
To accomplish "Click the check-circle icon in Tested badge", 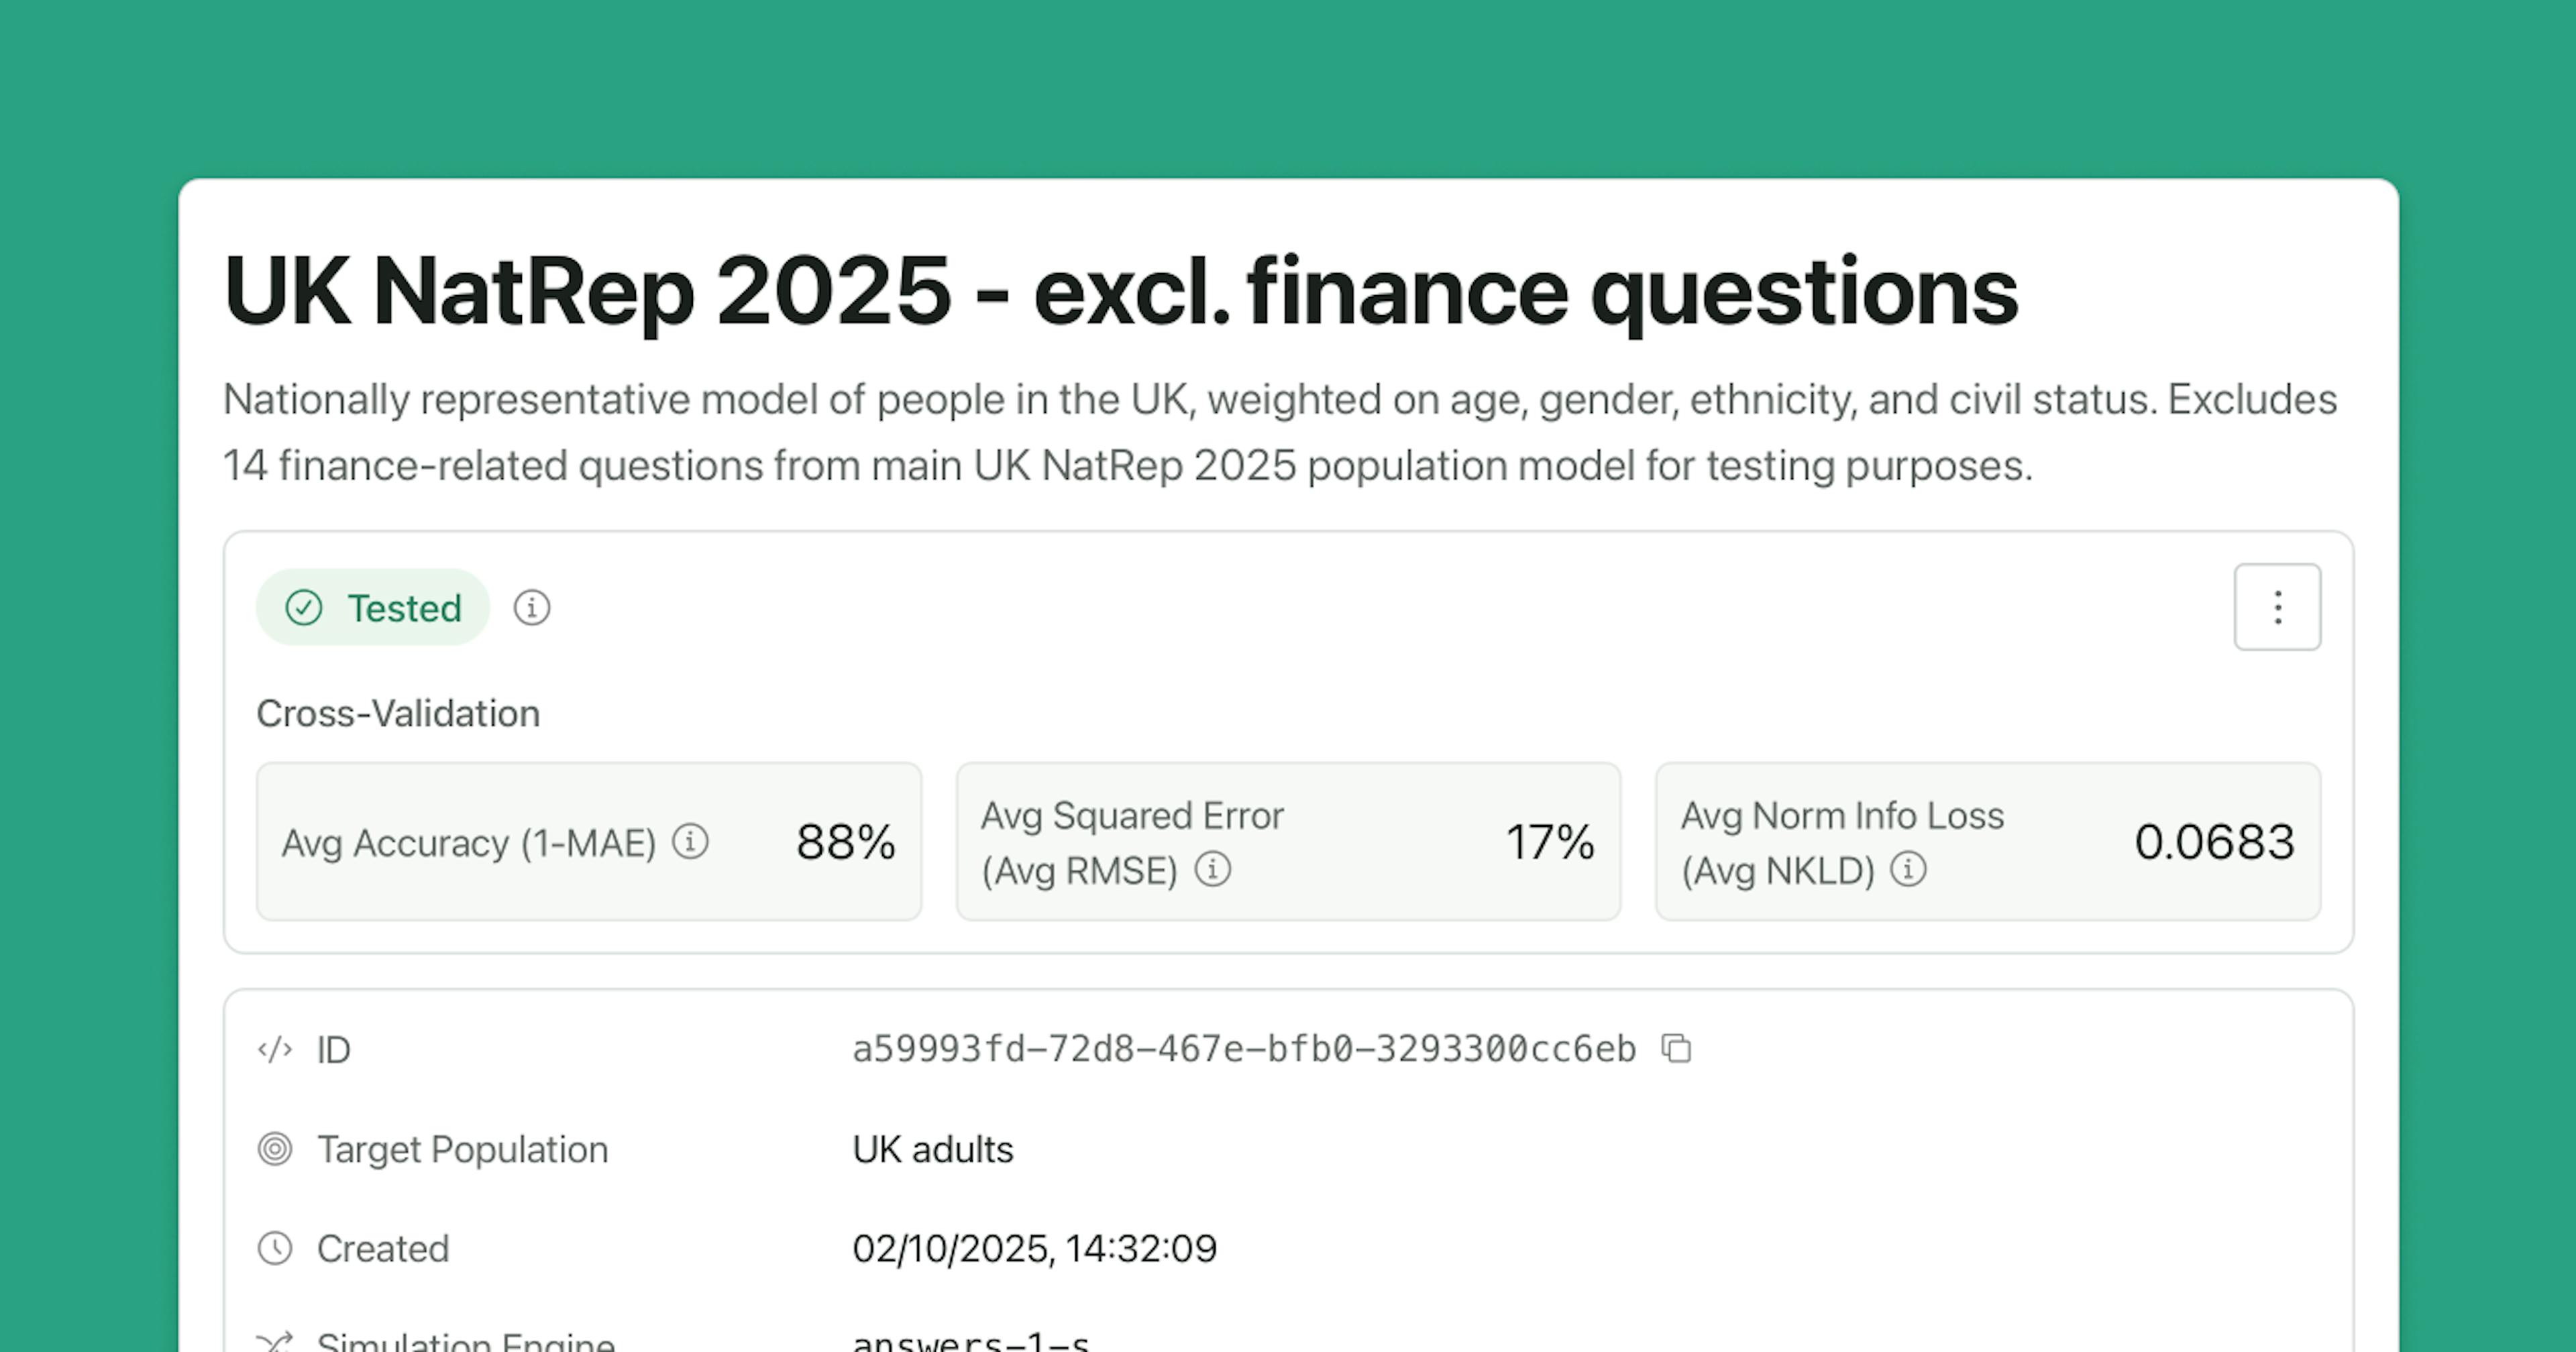I will (304, 608).
